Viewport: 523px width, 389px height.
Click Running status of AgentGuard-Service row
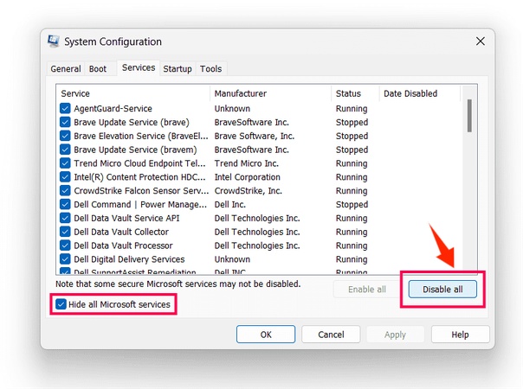tap(352, 109)
